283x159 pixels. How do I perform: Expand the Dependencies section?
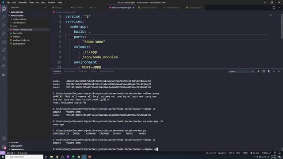pyautogui.click(x=17, y=149)
